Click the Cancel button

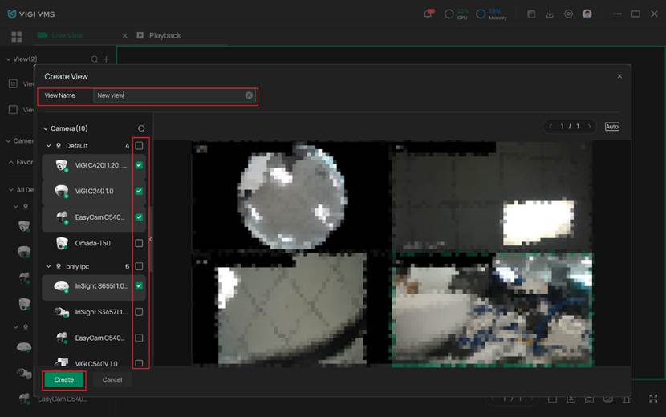(112, 379)
